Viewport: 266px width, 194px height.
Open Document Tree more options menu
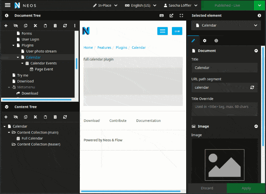click(74, 26)
